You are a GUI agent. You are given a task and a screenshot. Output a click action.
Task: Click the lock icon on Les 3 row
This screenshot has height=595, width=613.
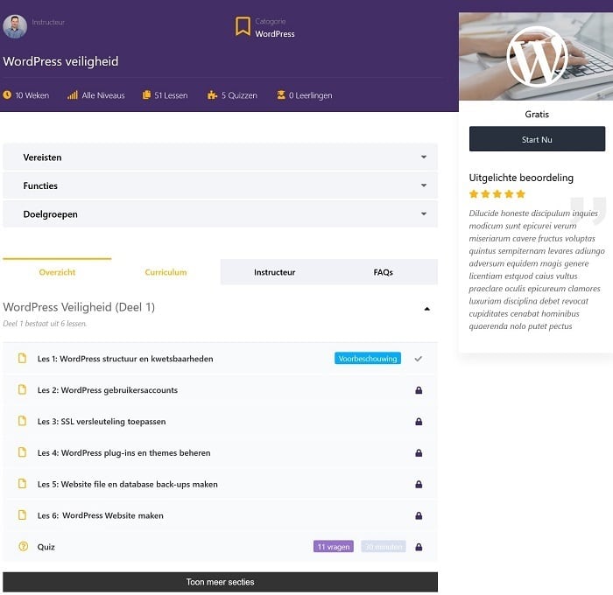click(419, 422)
